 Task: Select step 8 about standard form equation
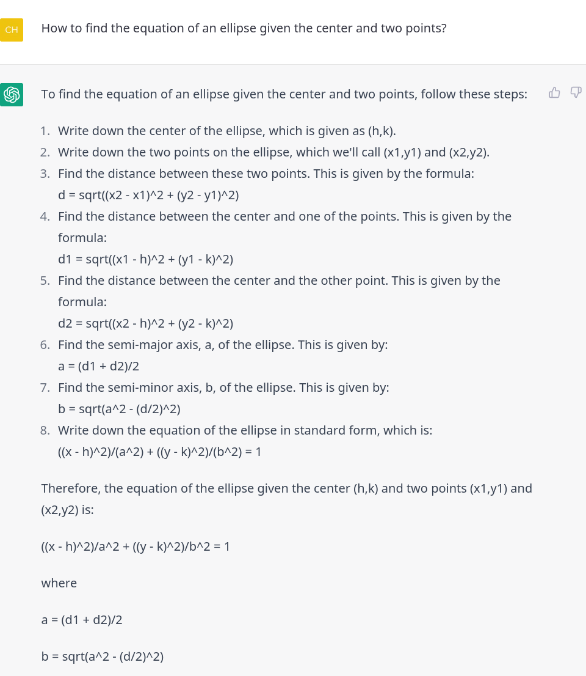(x=245, y=430)
